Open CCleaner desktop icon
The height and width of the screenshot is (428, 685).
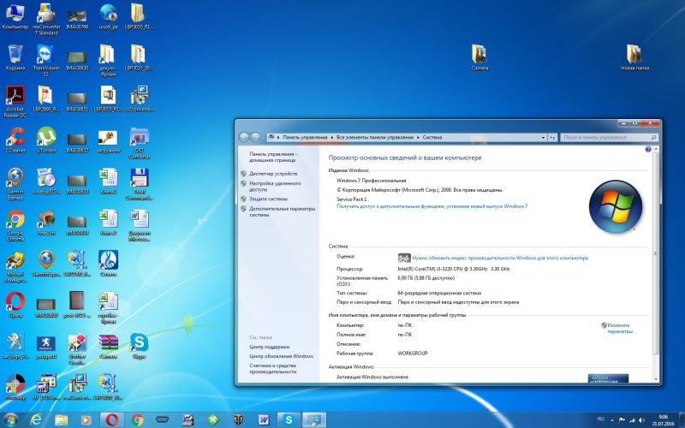coord(15,137)
